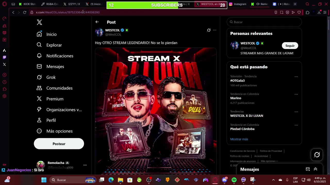This screenshot has height=185, width=330.
Task: Switch to KICK Stats browser tab
Action: pyautogui.click(x=28, y=4)
